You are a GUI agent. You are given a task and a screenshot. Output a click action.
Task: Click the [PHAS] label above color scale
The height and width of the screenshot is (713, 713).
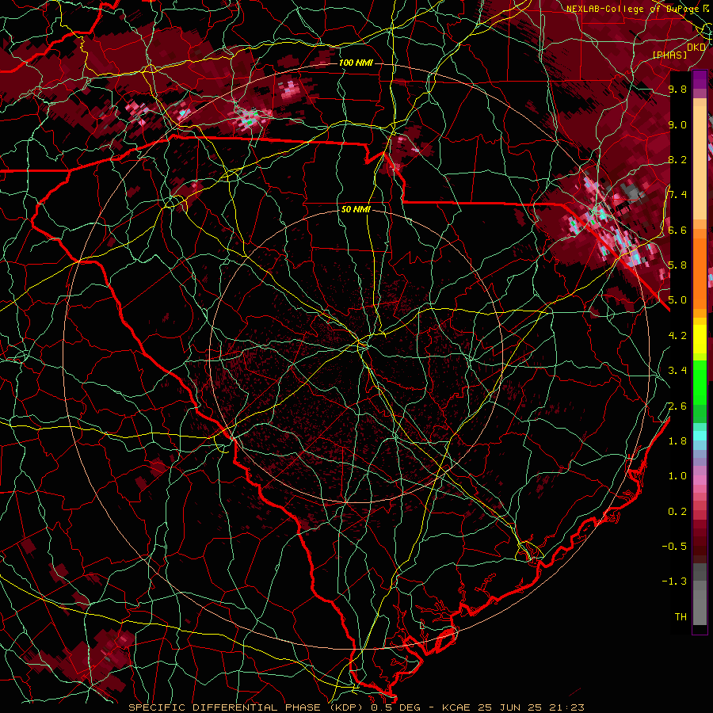(x=669, y=55)
